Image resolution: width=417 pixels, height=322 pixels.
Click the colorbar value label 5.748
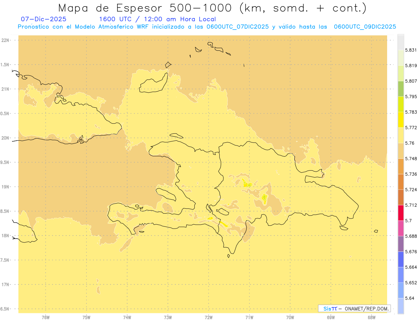411,158
